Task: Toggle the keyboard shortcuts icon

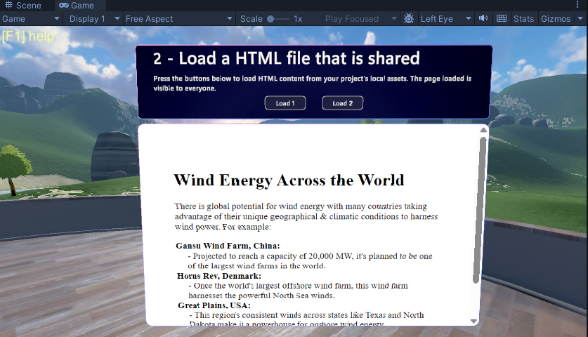Action: tap(502, 18)
